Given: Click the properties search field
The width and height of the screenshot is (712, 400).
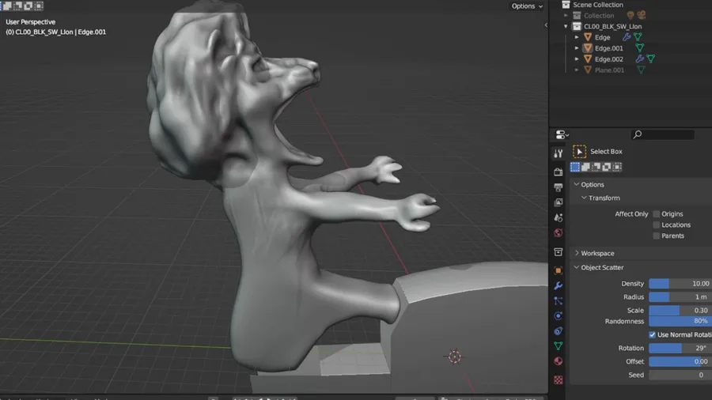Looking at the screenshot, I should pyautogui.click(x=662, y=134).
